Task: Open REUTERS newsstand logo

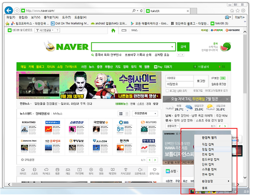Action: [149, 122]
